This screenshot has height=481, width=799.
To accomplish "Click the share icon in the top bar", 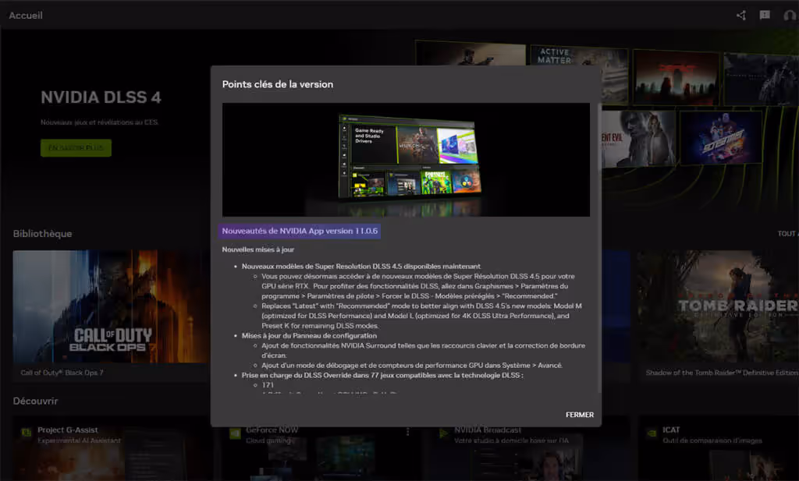I will 740,15.
